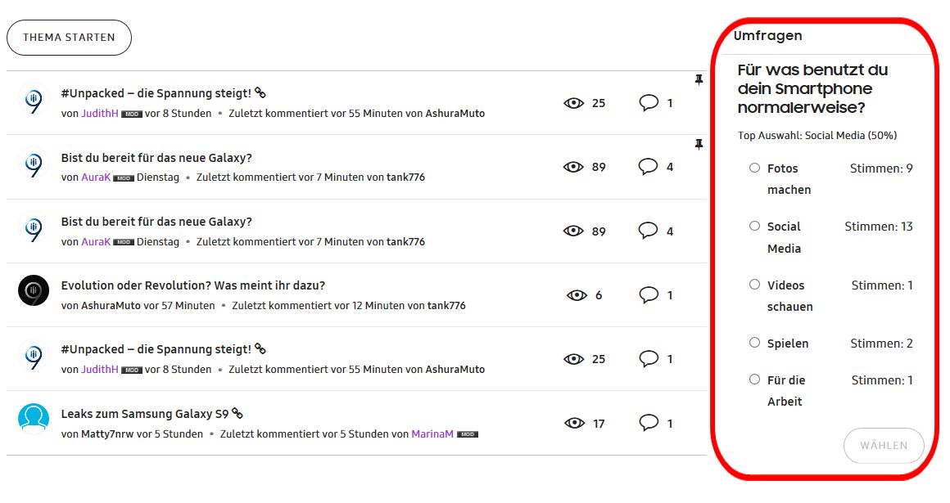
Task: Choose the Videos schauen radio button
Action: pos(754,285)
